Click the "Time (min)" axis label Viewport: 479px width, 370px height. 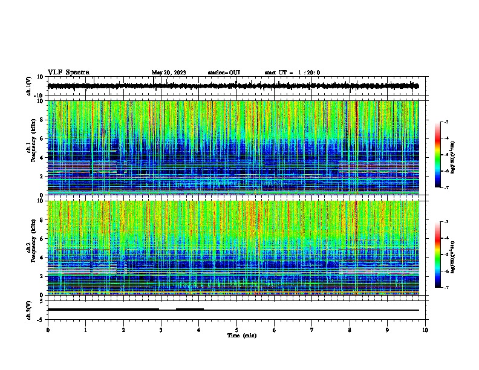tap(242, 336)
